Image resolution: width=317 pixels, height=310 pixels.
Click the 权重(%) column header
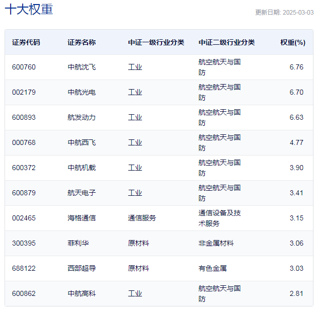(293, 42)
